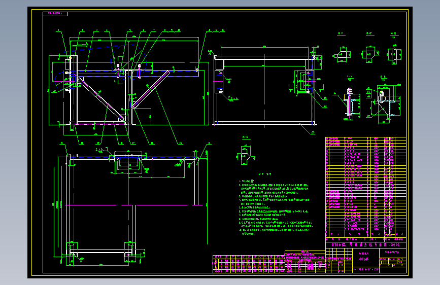The height and width of the screenshot is (285, 440).
Task: Click the callout number 4 leader label
Action: tap(107, 30)
